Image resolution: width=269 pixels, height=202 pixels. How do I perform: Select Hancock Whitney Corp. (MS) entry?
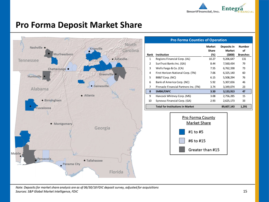click(173, 96)
